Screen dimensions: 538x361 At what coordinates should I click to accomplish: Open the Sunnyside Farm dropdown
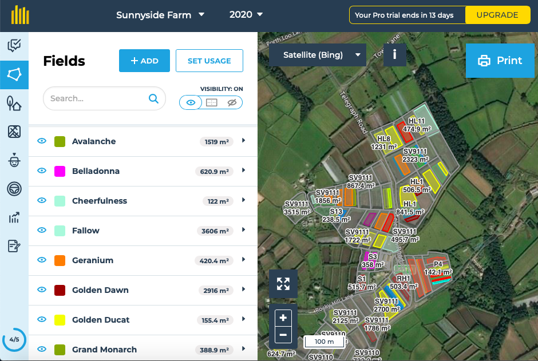[x=160, y=15]
